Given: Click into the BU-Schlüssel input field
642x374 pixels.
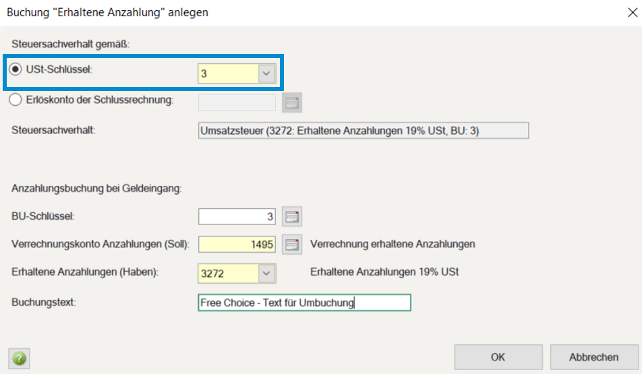Looking at the screenshot, I should tap(237, 216).
